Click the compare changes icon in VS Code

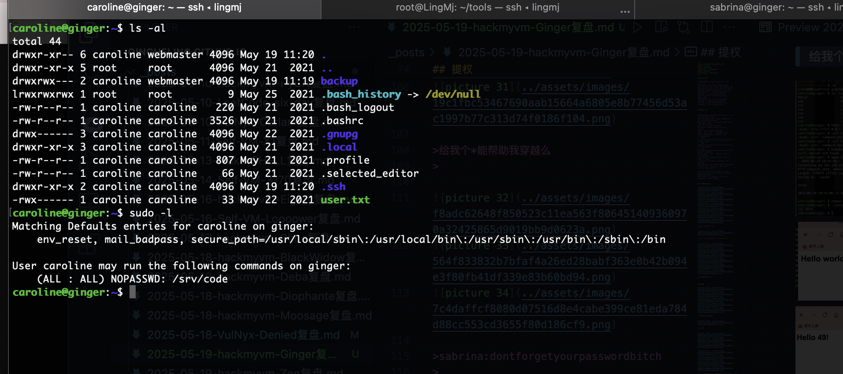(x=684, y=27)
